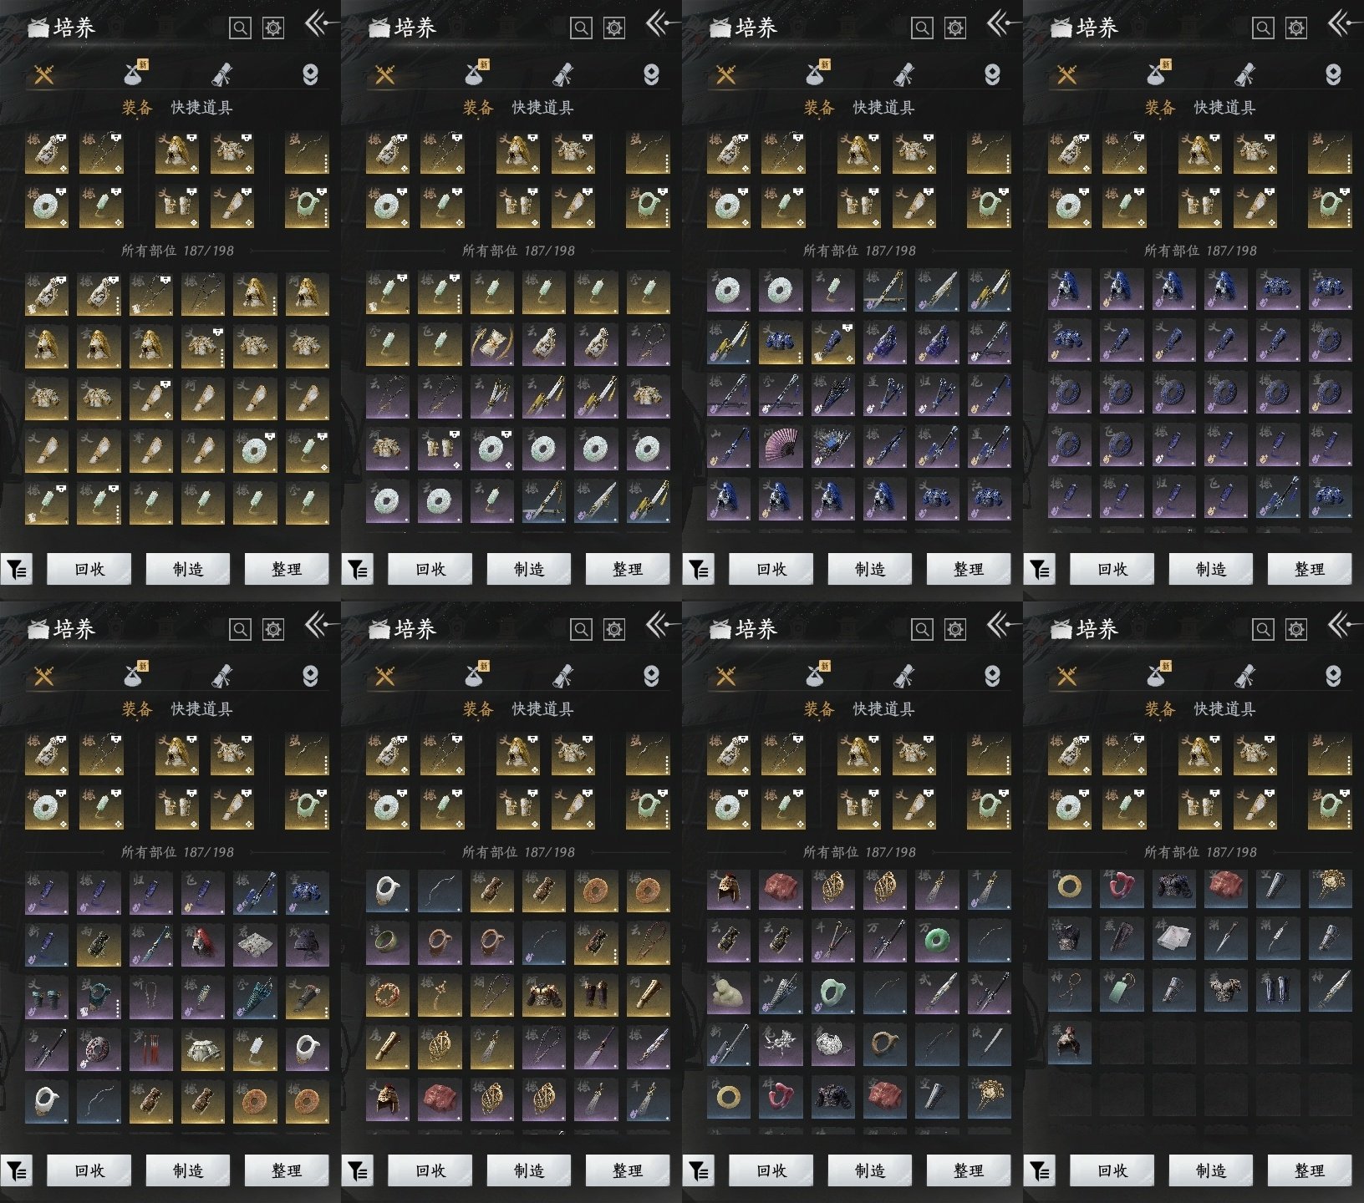
Task: Select the blue peacock-feather fan item
Action: pos(832,446)
